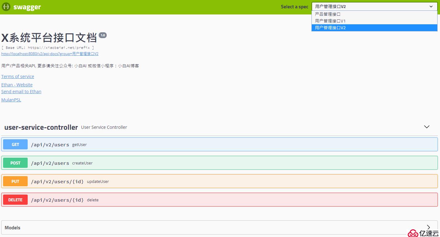Click the orange PUT method badge
The height and width of the screenshot is (237, 440).
point(15,181)
